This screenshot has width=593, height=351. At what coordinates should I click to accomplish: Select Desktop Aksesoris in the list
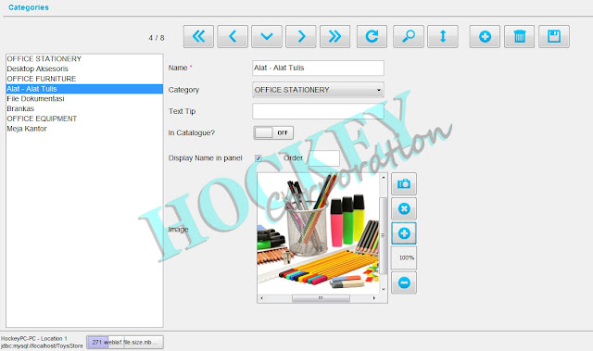84,69
